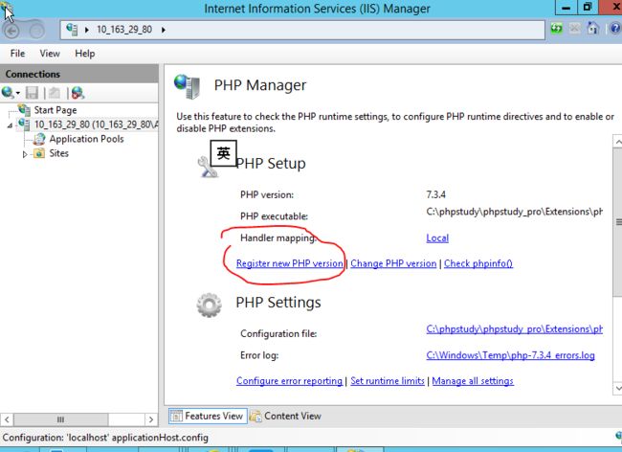Click the Local handler mapping link
Viewport: 622px width, 452px height.
point(437,238)
